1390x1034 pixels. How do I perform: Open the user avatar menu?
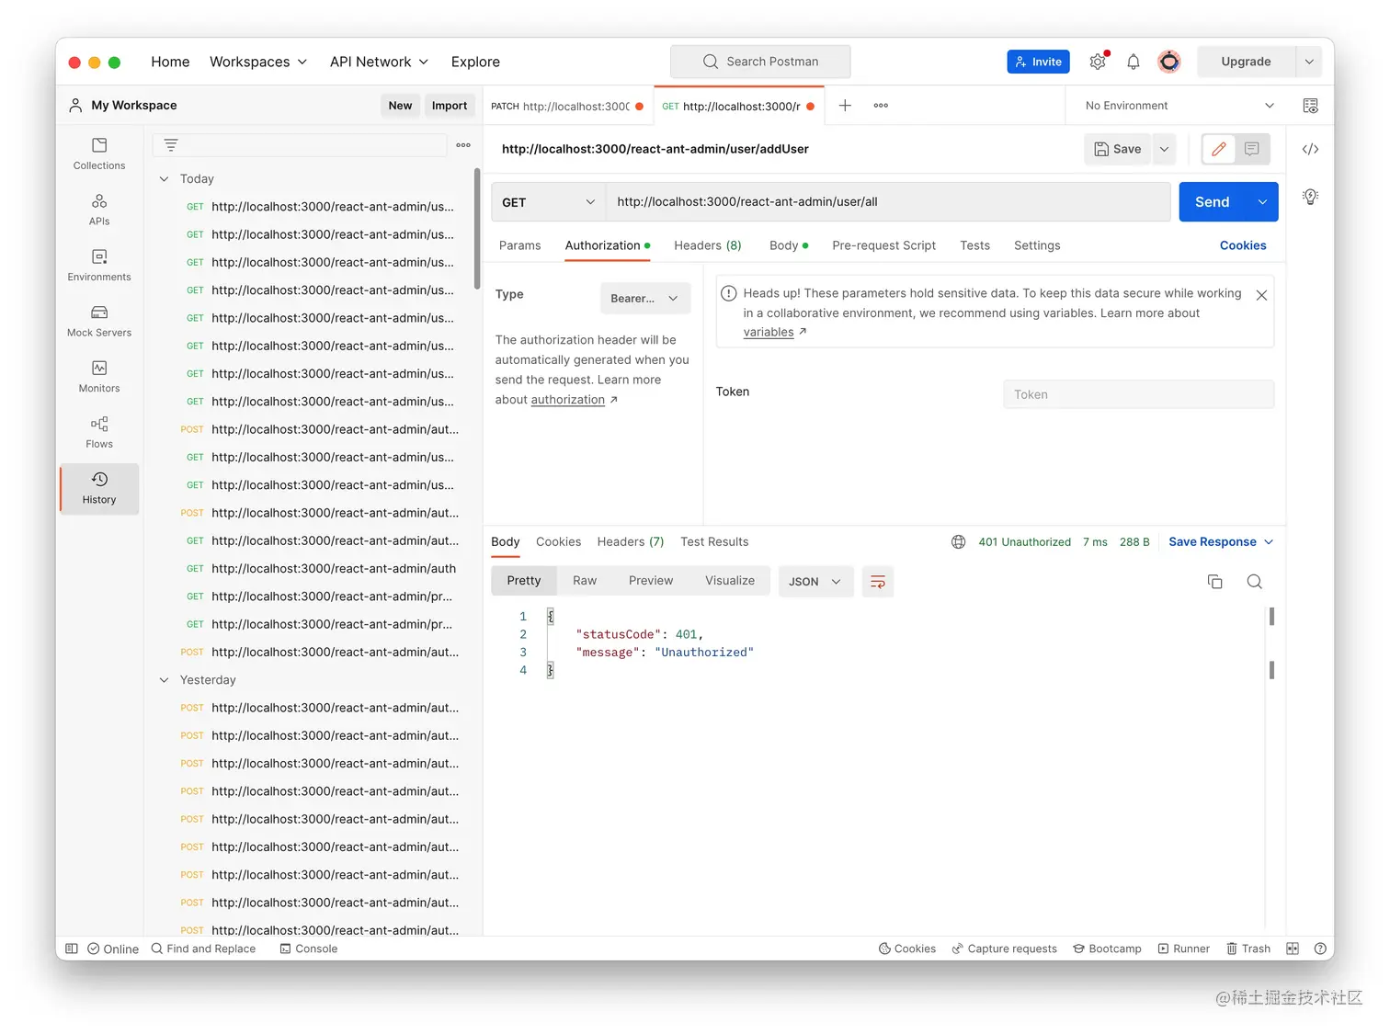point(1169,62)
